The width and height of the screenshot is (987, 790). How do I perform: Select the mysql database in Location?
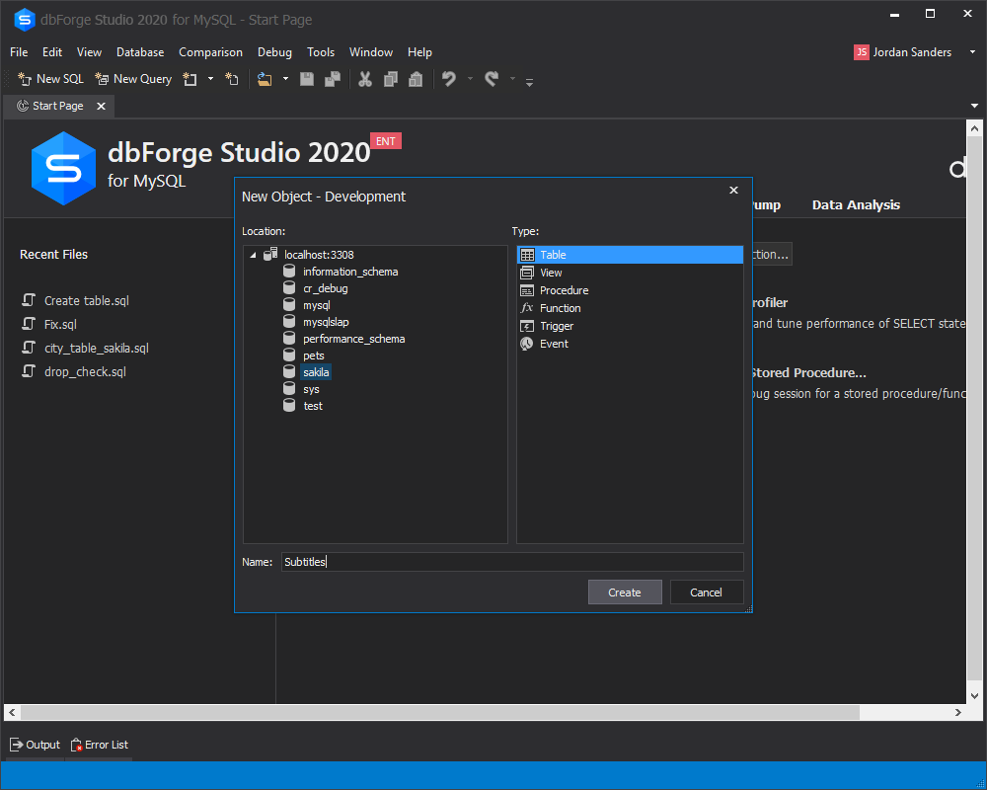point(317,305)
